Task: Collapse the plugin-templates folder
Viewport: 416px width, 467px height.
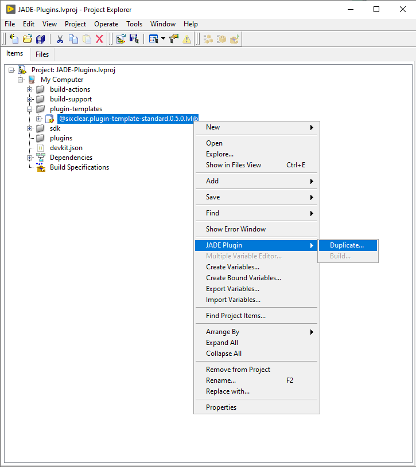Action: [x=29, y=109]
